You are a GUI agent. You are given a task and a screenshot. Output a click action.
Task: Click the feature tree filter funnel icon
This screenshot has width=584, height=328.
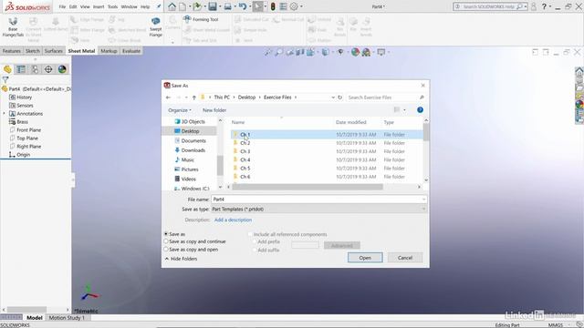tap(5, 79)
